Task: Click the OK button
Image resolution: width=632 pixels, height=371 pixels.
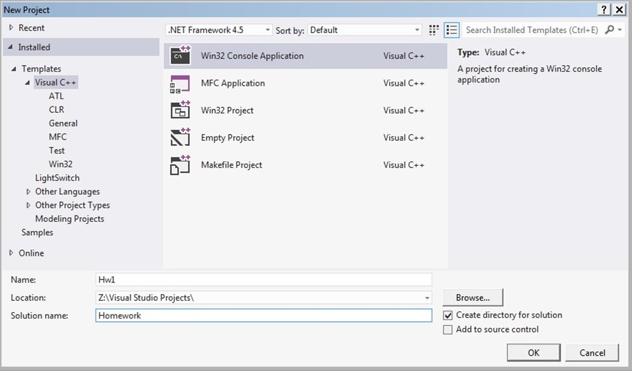Action: [x=534, y=353]
